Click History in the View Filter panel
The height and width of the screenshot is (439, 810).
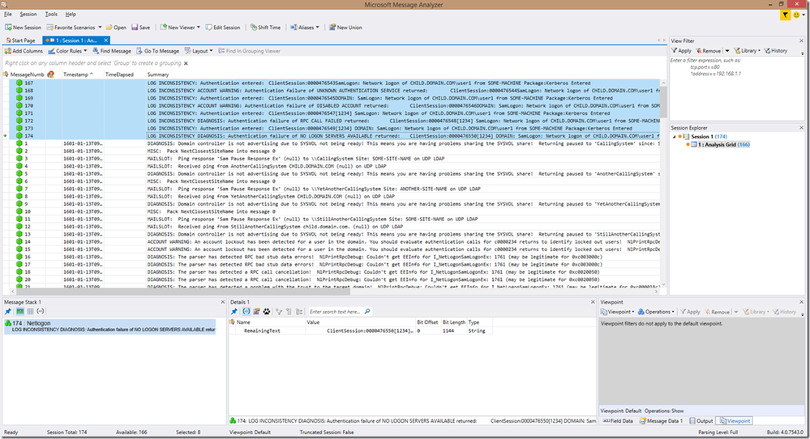pyautogui.click(x=776, y=50)
